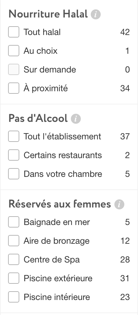138x315 pixels.
Task: Enable the Dans votre chambre checkbox
Action: (14, 174)
